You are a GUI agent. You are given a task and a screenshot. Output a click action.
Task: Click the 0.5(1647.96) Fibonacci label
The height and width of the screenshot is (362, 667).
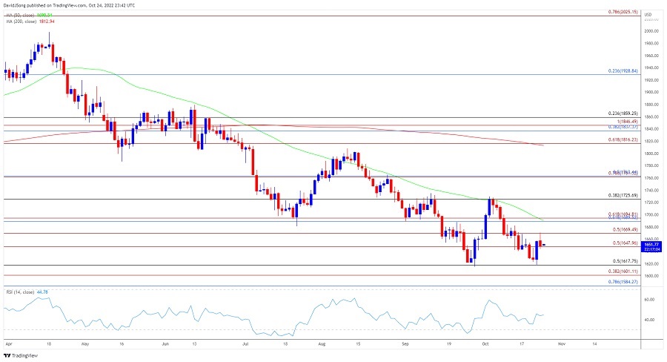625,243
